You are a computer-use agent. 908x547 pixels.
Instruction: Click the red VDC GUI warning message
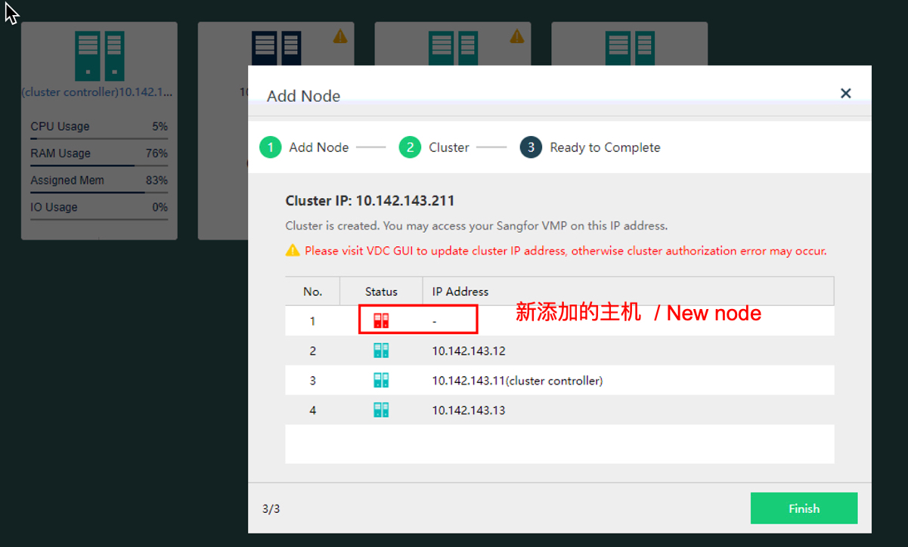(566, 251)
